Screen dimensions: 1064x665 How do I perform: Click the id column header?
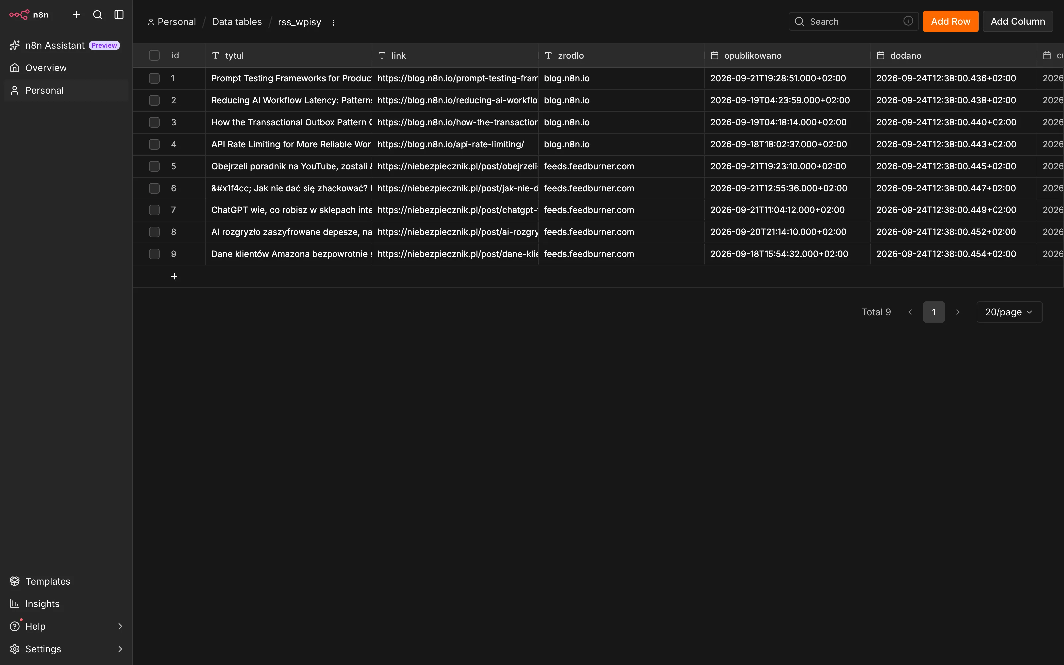175,56
